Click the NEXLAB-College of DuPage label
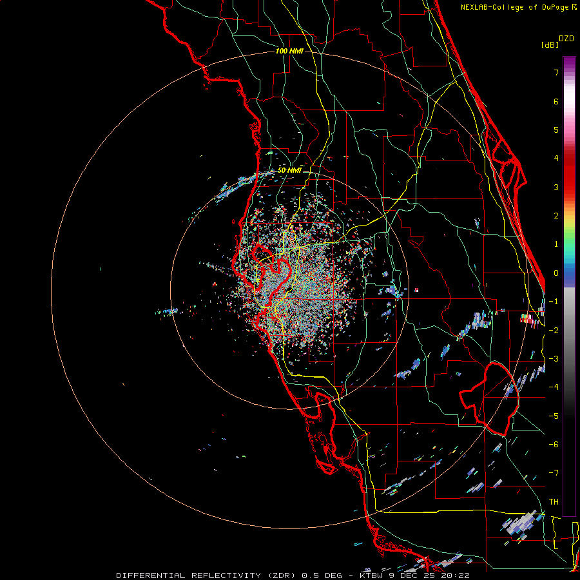The width and height of the screenshot is (580, 580). [x=514, y=7]
